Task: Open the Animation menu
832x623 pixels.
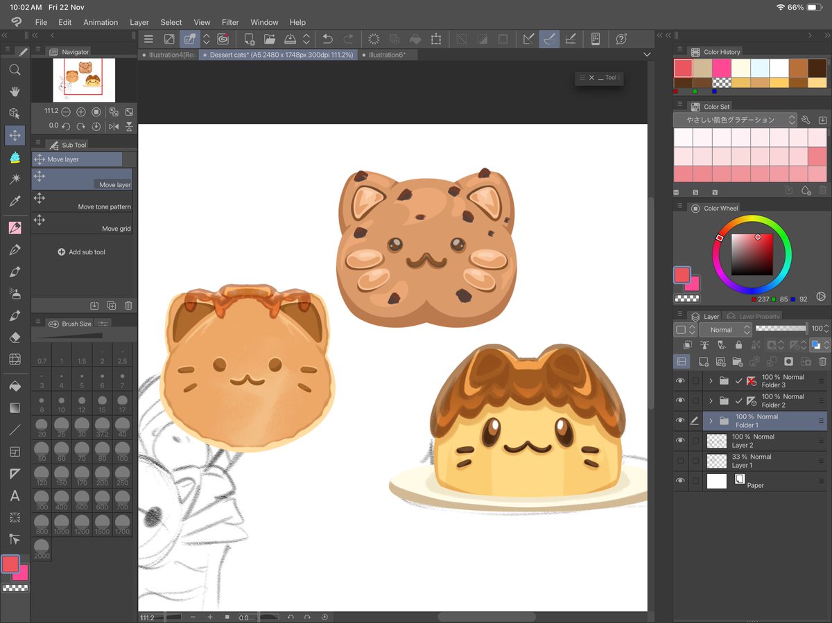Action: tap(101, 22)
